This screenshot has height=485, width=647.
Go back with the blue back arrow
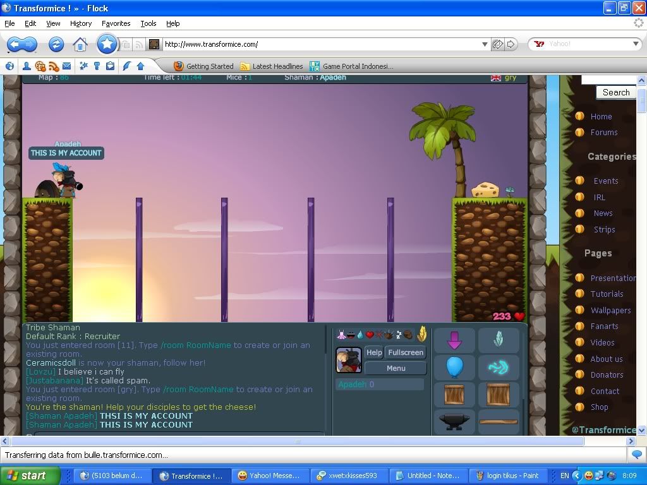click(15, 44)
